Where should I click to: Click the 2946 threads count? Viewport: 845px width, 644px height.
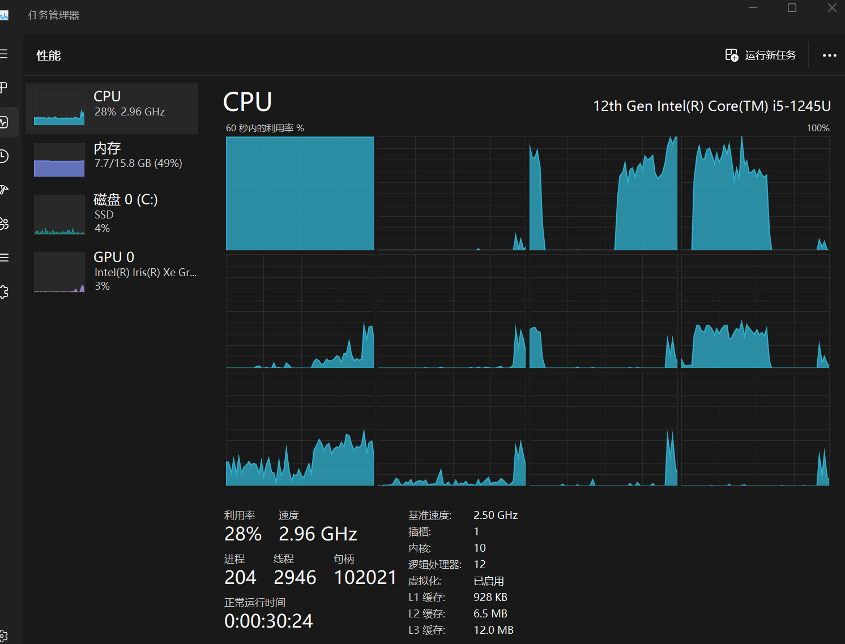click(x=295, y=577)
